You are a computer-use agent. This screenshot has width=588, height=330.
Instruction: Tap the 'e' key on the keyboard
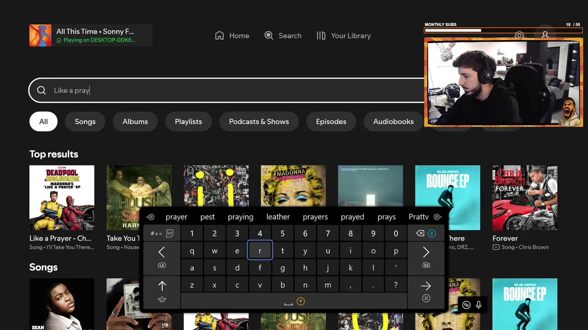click(237, 251)
